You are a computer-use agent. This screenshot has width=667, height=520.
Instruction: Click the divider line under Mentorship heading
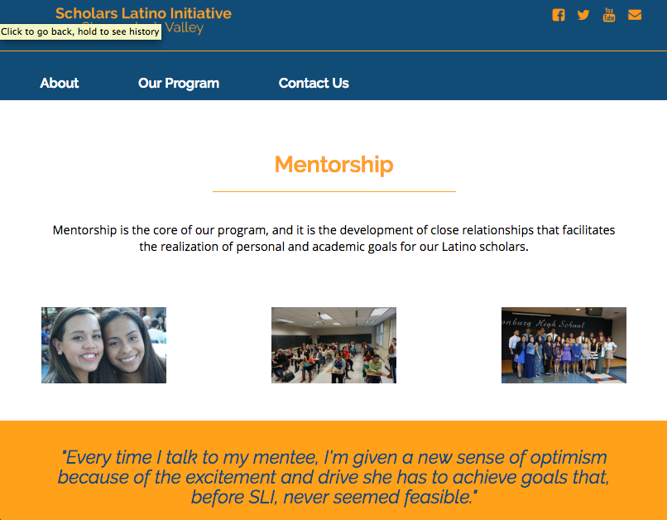click(333, 191)
